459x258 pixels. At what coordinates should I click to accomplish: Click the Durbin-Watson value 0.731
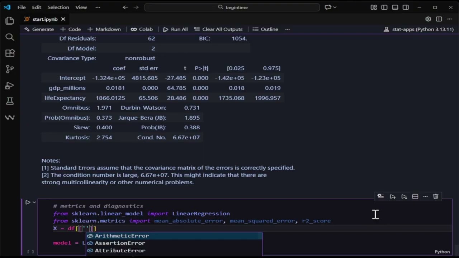pyautogui.click(x=192, y=107)
